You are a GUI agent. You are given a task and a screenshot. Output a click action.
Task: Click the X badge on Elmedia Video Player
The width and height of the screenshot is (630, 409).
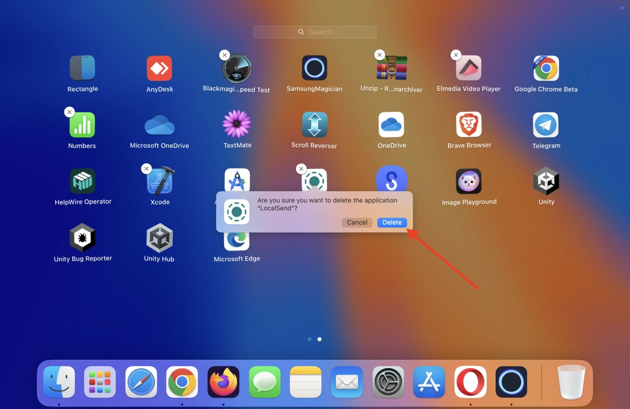click(456, 55)
